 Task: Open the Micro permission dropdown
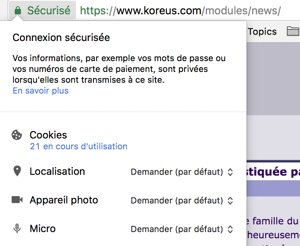click(182, 229)
